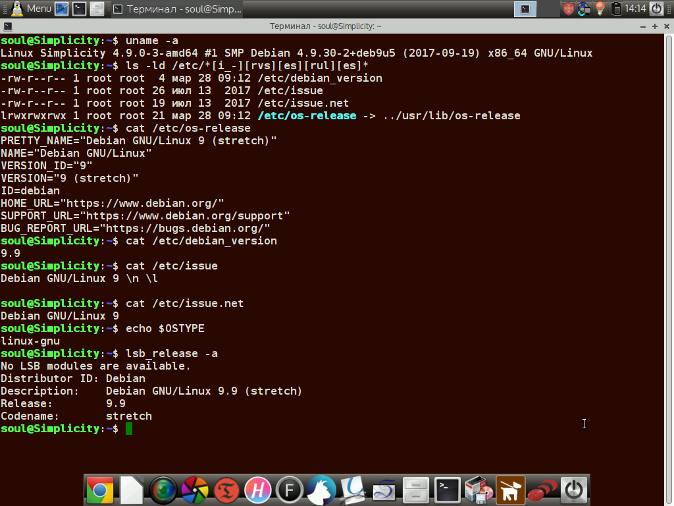Click the '/etc/os-release' highlighted symlink text
The width and height of the screenshot is (674, 506).
coord(307,116)
